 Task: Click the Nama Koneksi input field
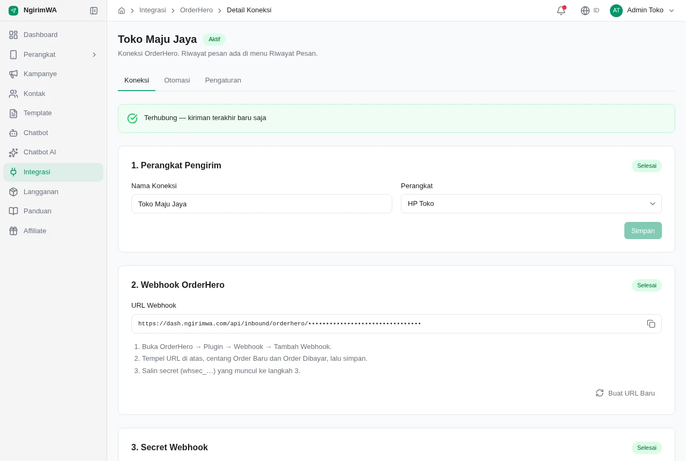[x=262, y=204]
